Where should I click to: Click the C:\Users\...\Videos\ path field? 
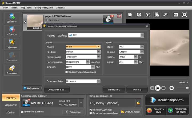(113, 103)
